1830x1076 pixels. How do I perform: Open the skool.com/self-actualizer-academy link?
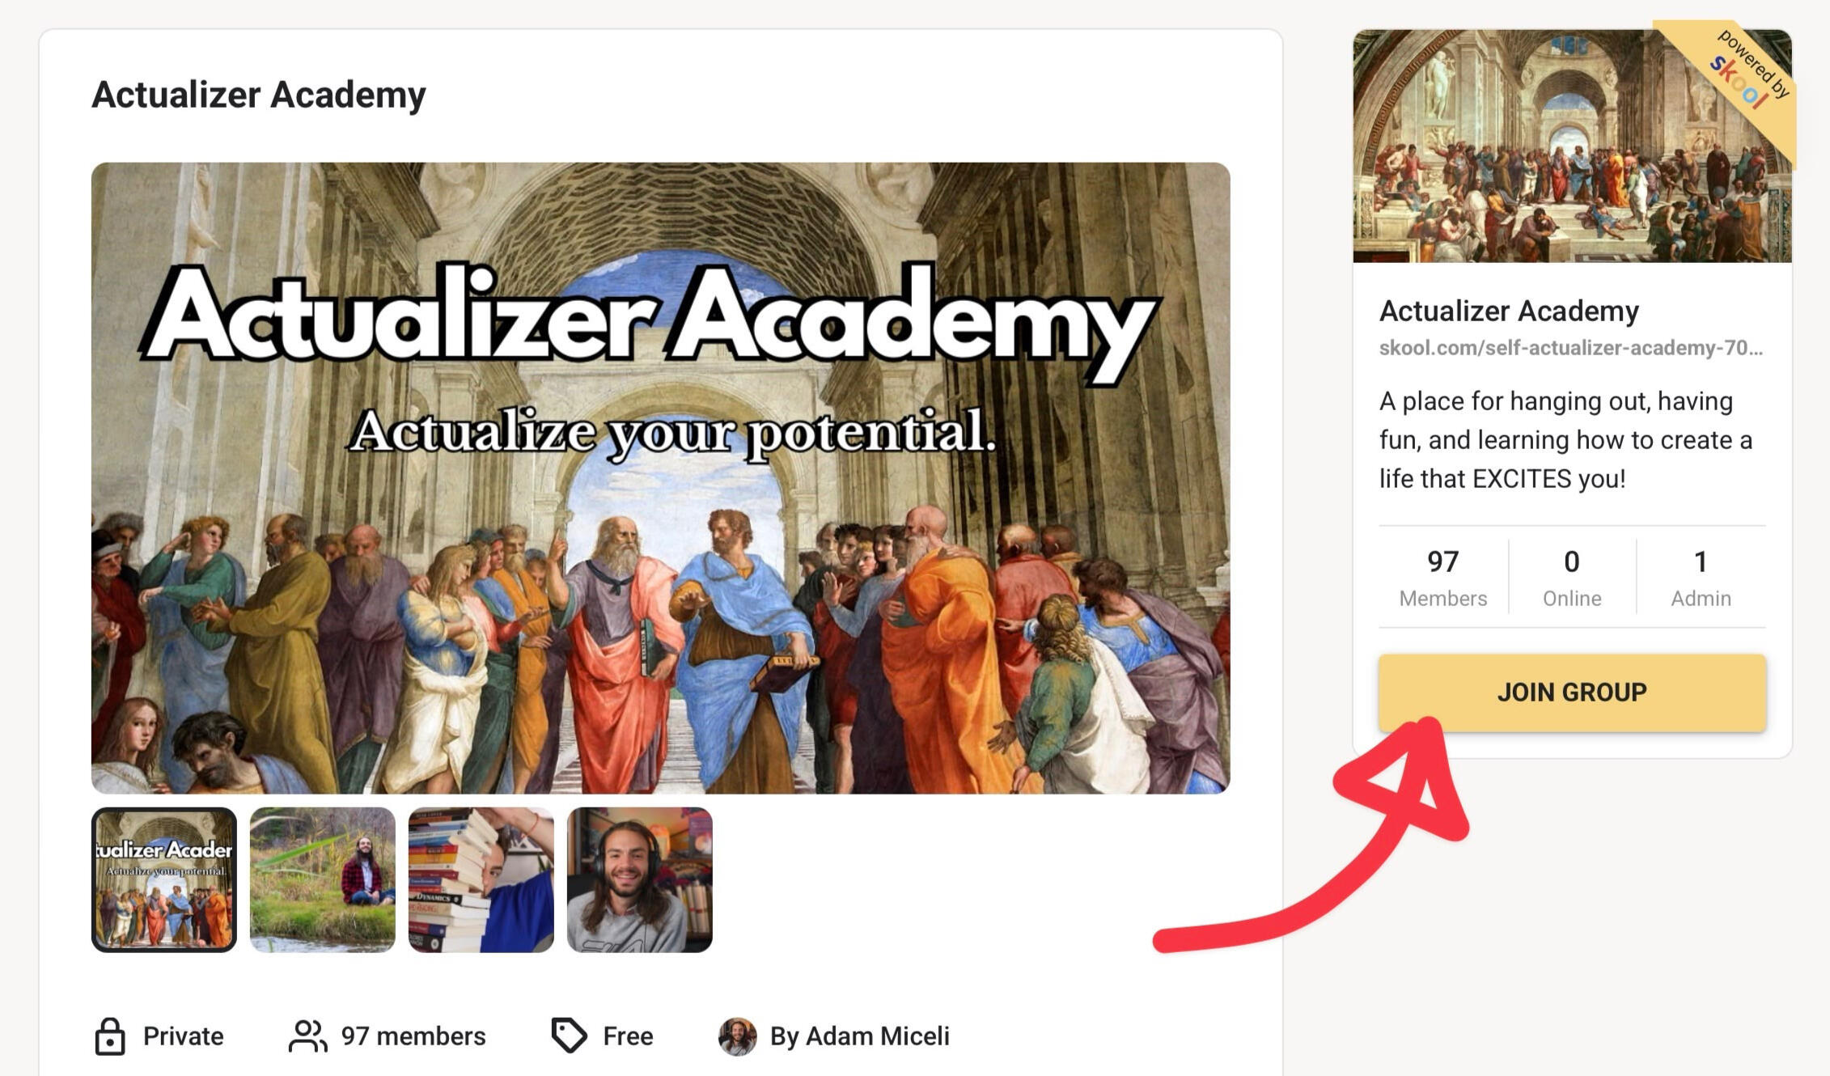(x=1570, y=348)
